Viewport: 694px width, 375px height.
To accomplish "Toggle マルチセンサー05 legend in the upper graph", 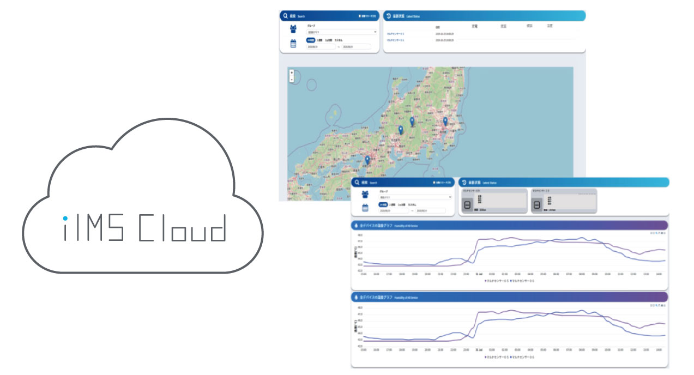I will coord(496,281).
